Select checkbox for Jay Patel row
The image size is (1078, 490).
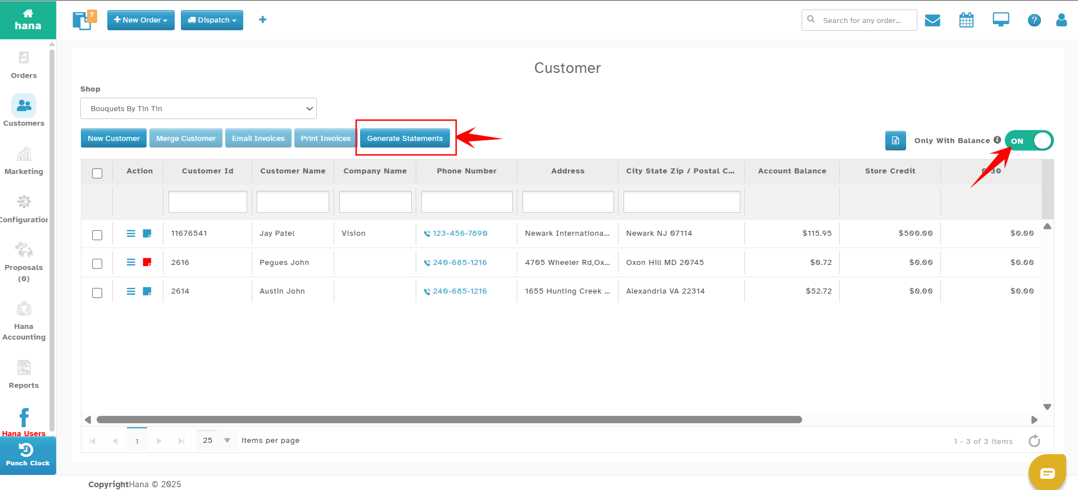[97, 235]
